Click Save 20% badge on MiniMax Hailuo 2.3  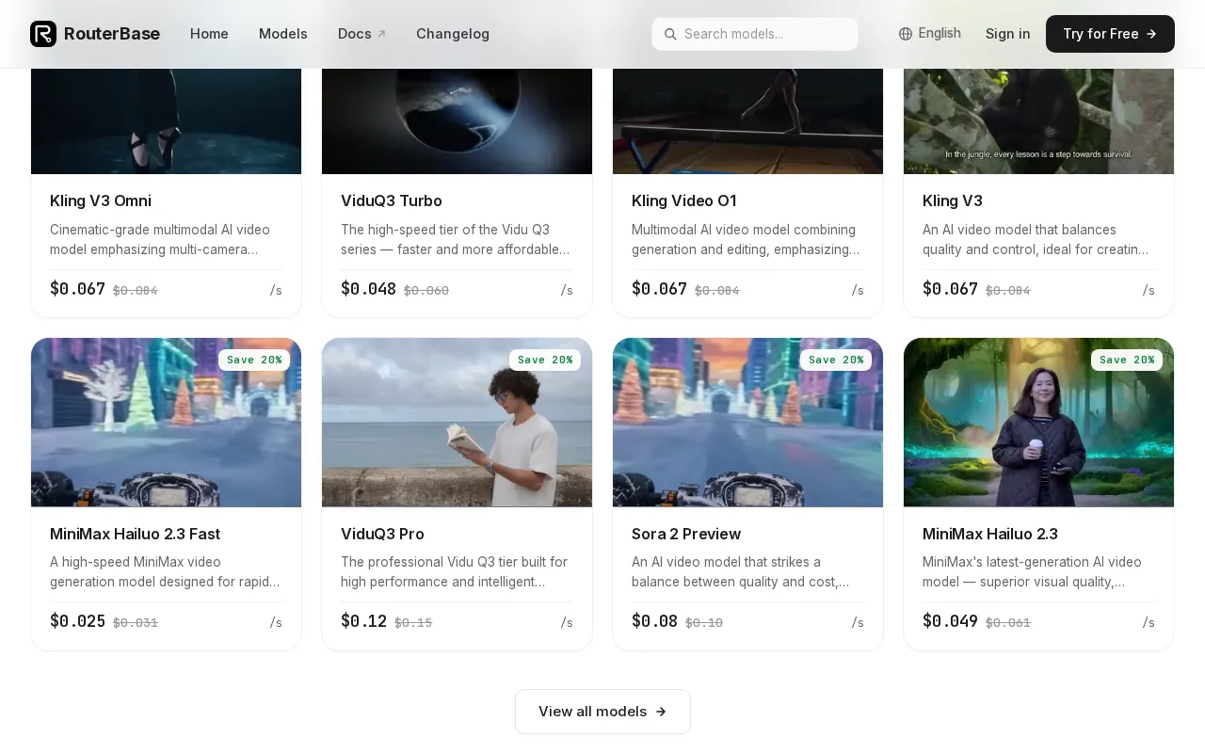(1127, 360)
